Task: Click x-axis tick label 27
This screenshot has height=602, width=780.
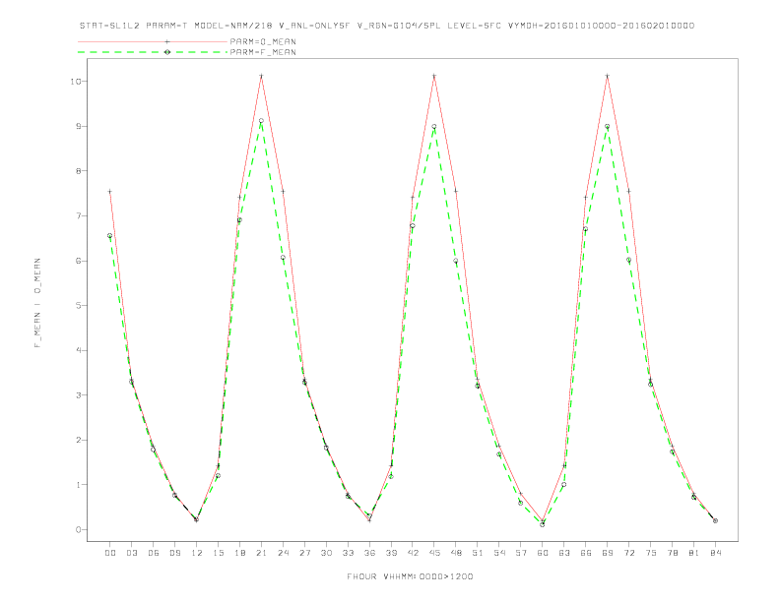Action: [x=304, y=553]
